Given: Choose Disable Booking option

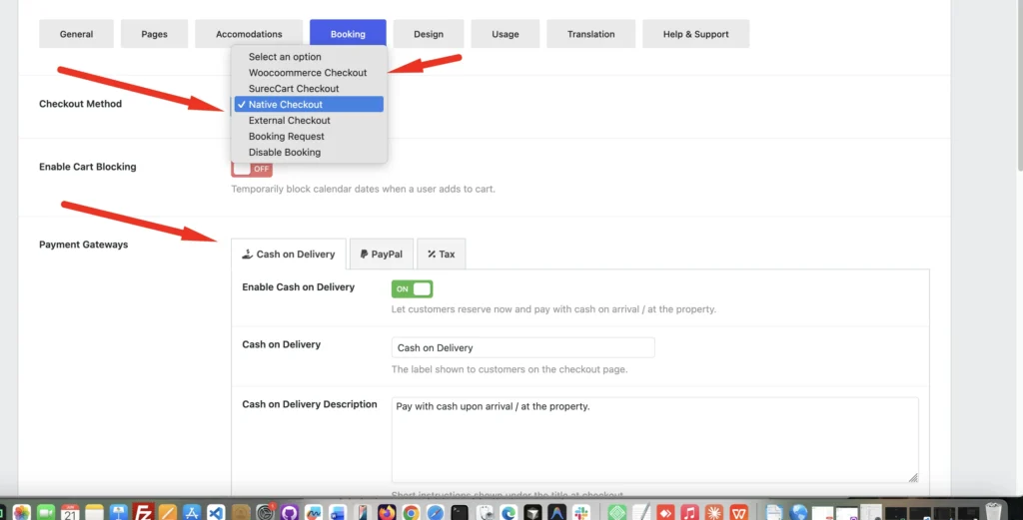Looking at the screenshot, I should click(309, 152).
